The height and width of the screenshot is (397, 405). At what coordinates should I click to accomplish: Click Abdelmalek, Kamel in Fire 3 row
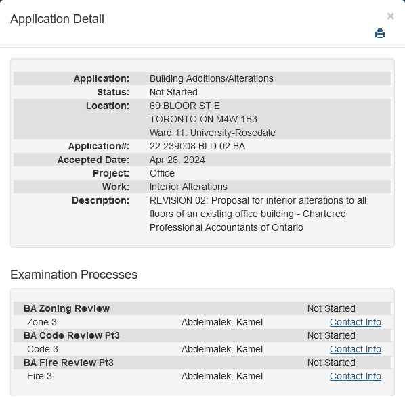pyautogui.click(x=222, y=376)
